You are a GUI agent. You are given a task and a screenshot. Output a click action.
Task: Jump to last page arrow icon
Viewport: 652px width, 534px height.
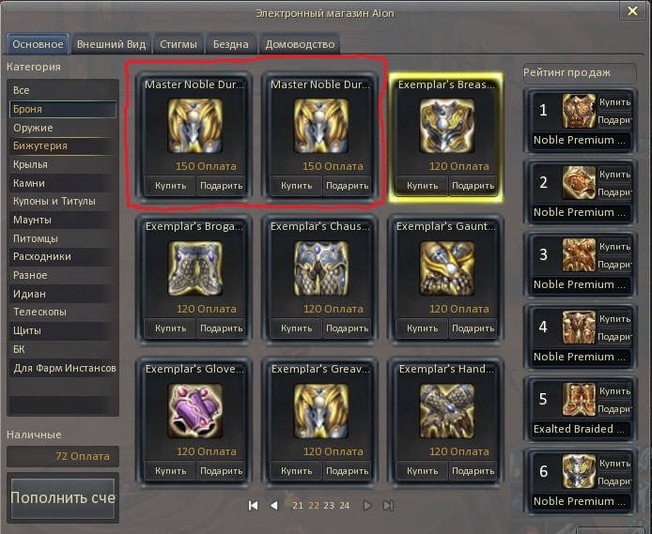(388, 505)
